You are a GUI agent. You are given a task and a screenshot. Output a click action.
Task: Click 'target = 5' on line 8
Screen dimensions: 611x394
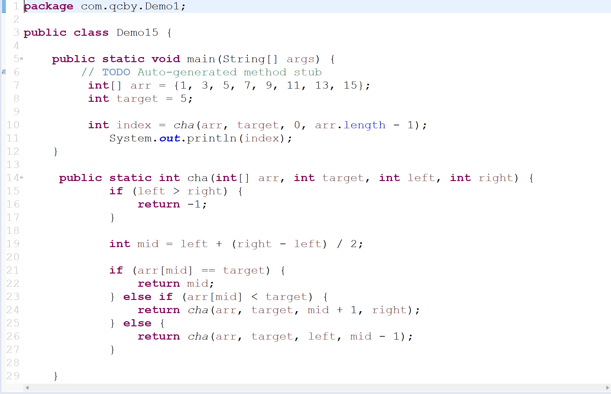pyautogui.click(x=152, y=99)
